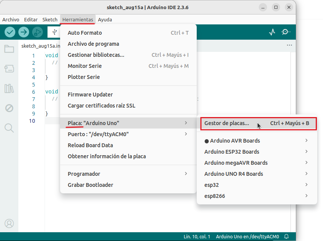Select Firmware Updater
This screenshot has width=323, height=241.
click(128, 95)
